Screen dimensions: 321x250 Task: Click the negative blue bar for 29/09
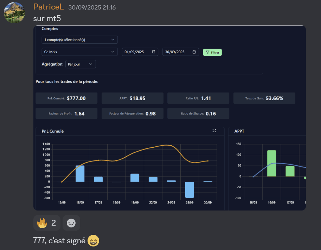coord(190,190)
